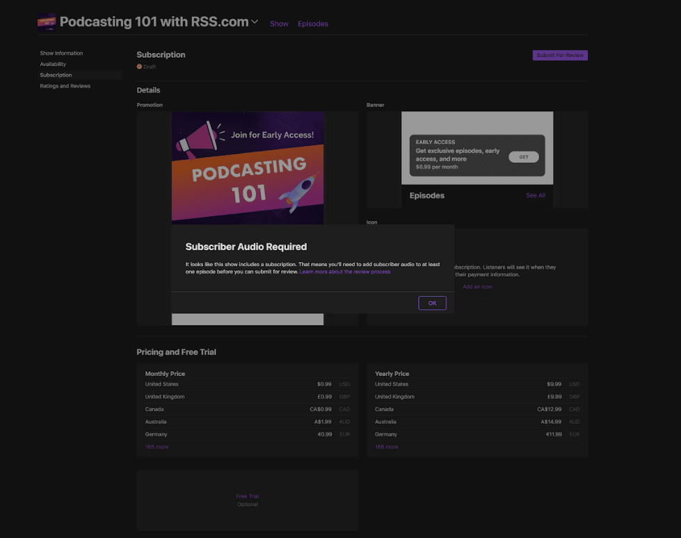Image resolution: width=681 pixels, height=538 pixels.
Task: Open Ratings and Reviews in sidebar
Action: 65,86
